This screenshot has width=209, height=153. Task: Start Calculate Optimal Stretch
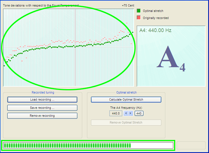(x=126, y=100)
